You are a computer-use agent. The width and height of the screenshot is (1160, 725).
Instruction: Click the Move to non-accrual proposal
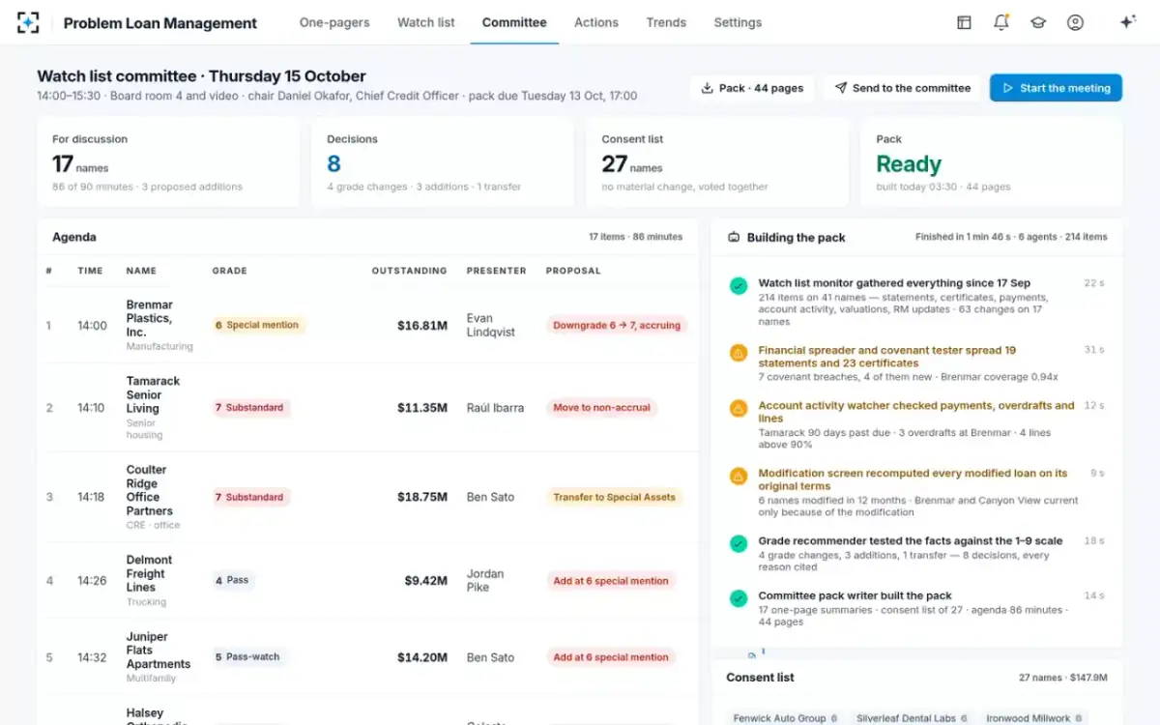pos(601,408)
